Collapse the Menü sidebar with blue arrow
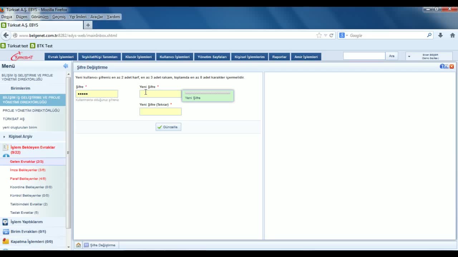The image size is (458, 257). point(65,66)
